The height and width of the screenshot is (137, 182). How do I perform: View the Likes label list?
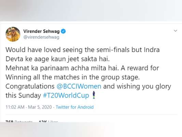[x=53, y=121]
